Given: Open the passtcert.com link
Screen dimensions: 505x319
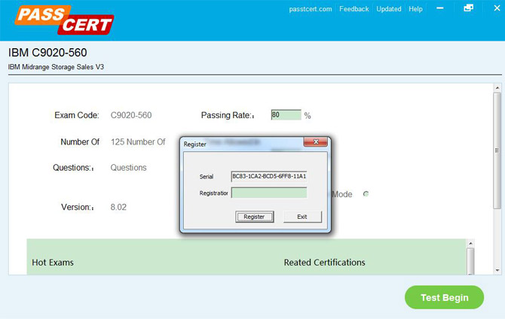Looking at the screenshot, I should [310, 9].
